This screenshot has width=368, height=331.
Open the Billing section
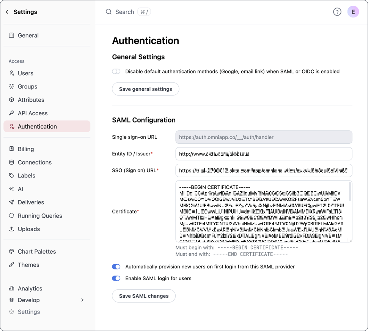tap(25, 149)
